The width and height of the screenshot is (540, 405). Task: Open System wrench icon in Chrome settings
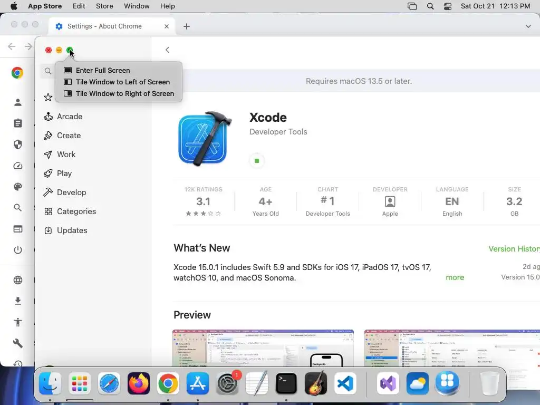pos(18,343)
